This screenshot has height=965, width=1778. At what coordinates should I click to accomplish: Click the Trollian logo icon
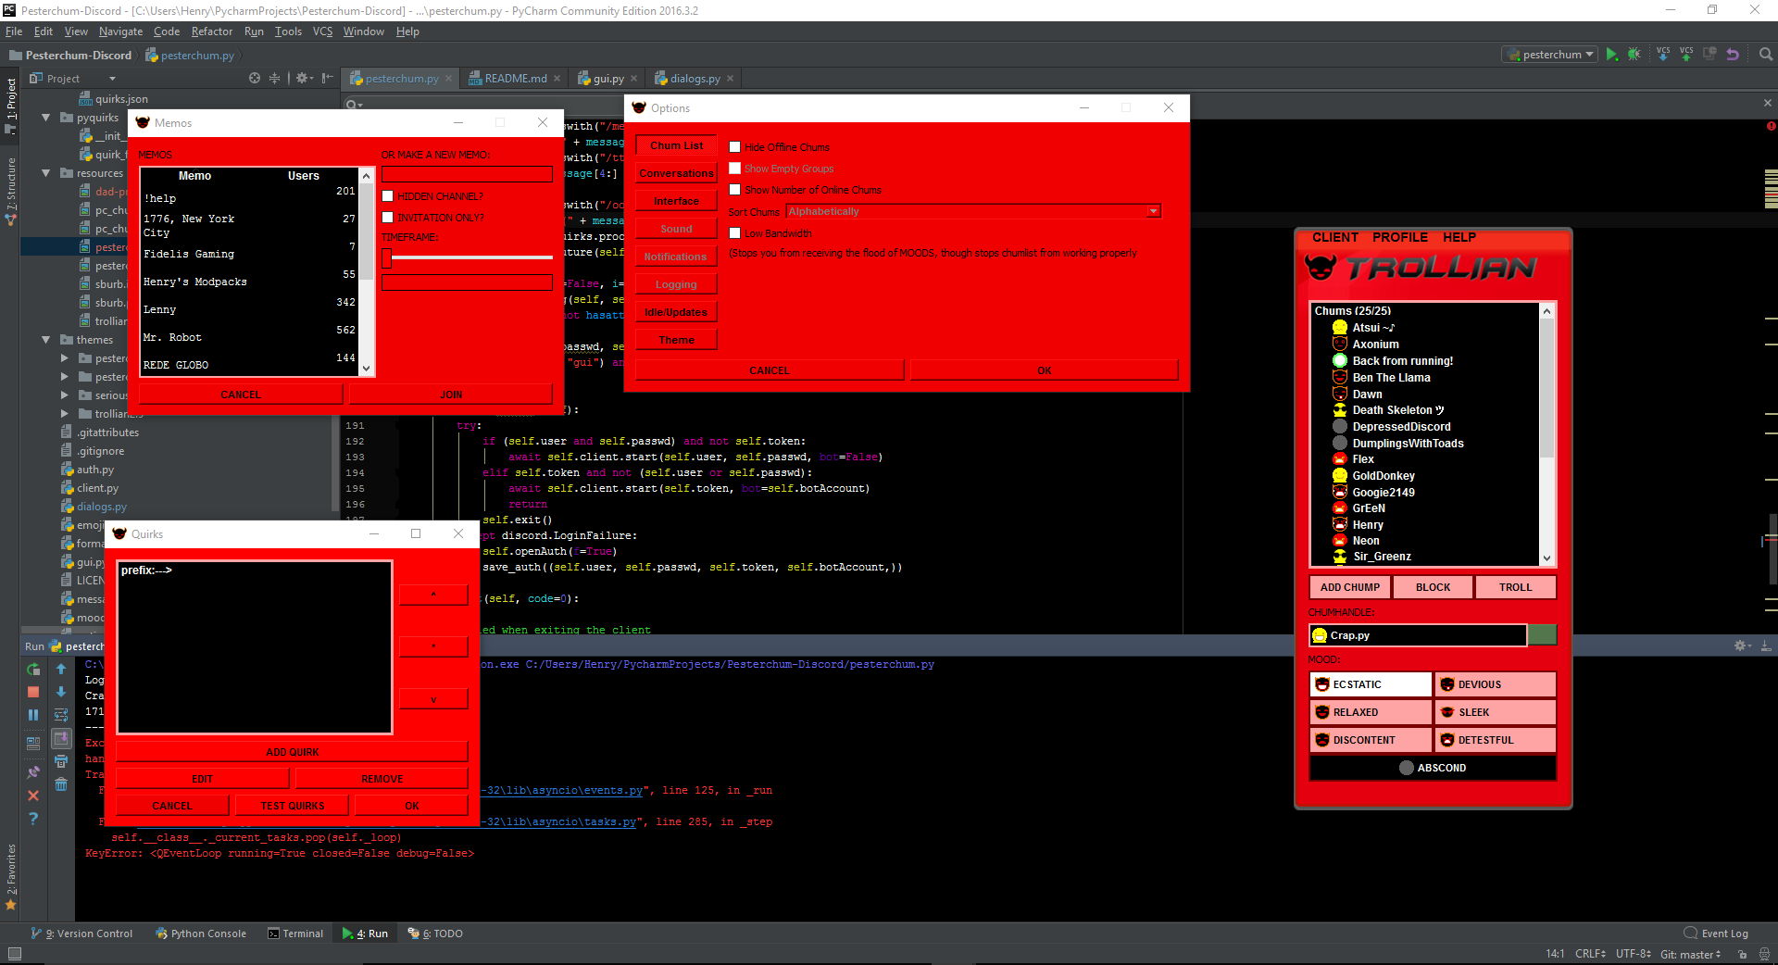pyautogui.click(x=1321, y=268)
